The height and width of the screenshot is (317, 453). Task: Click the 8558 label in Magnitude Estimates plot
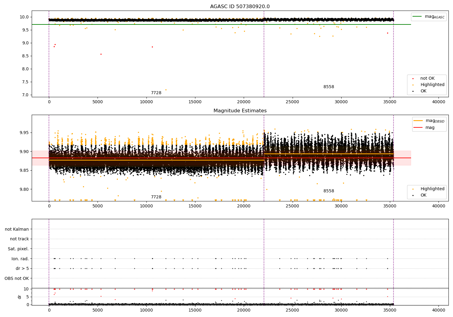coord(329,191)
